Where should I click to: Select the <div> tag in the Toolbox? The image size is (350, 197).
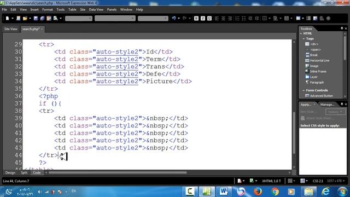[x=314, y=44]
